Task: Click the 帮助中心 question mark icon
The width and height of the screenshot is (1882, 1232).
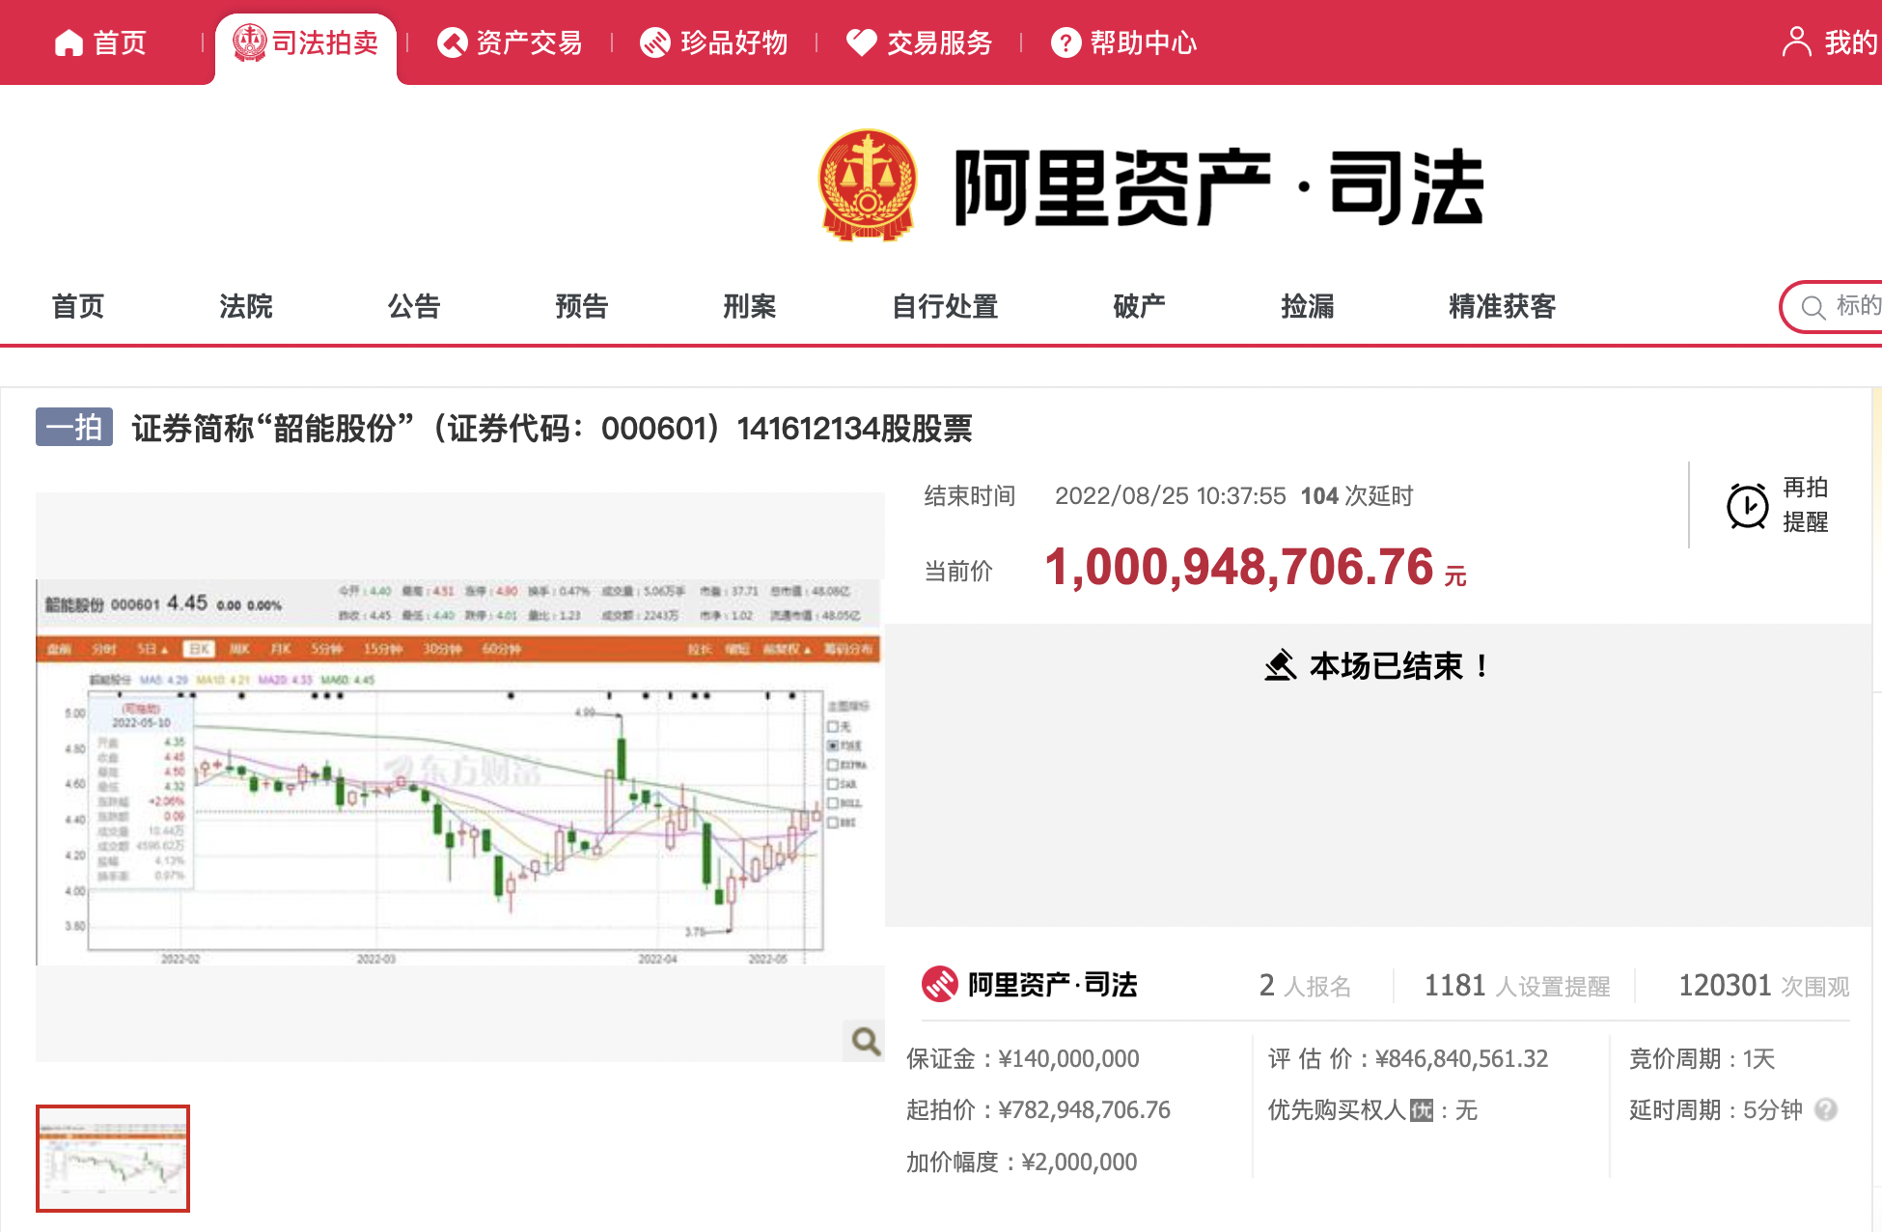Action: point(1066,42)
